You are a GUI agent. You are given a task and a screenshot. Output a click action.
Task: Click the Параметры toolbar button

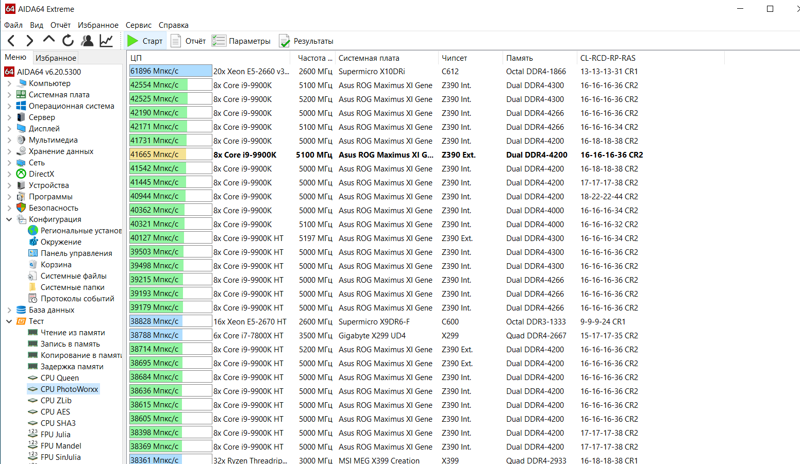point(241,41)
